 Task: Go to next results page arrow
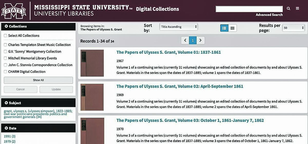pos(201,40)
